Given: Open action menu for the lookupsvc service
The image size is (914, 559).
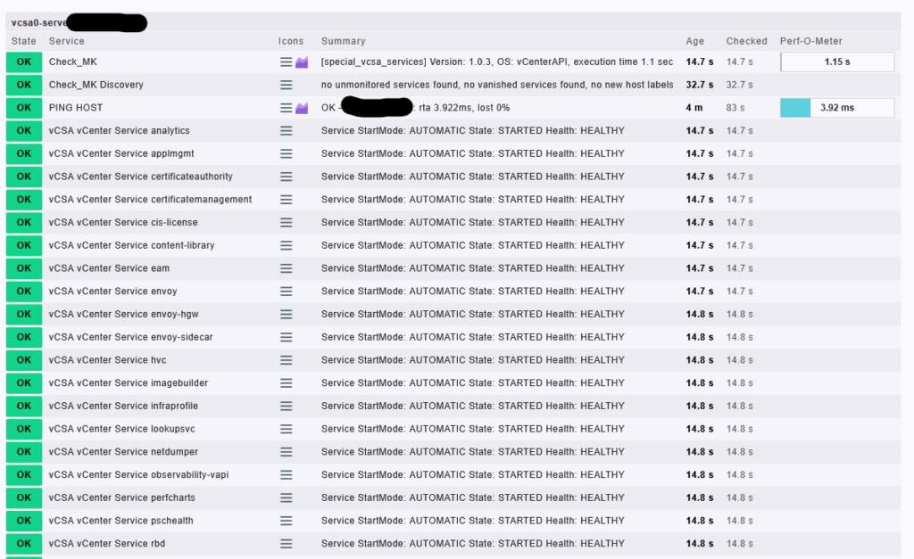Looking at the screenshot, I should click(286, 429).
